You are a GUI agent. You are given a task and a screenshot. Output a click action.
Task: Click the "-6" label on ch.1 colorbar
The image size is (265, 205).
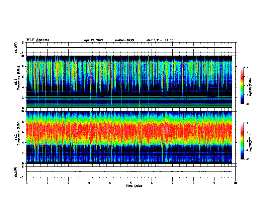coord(247,68)
